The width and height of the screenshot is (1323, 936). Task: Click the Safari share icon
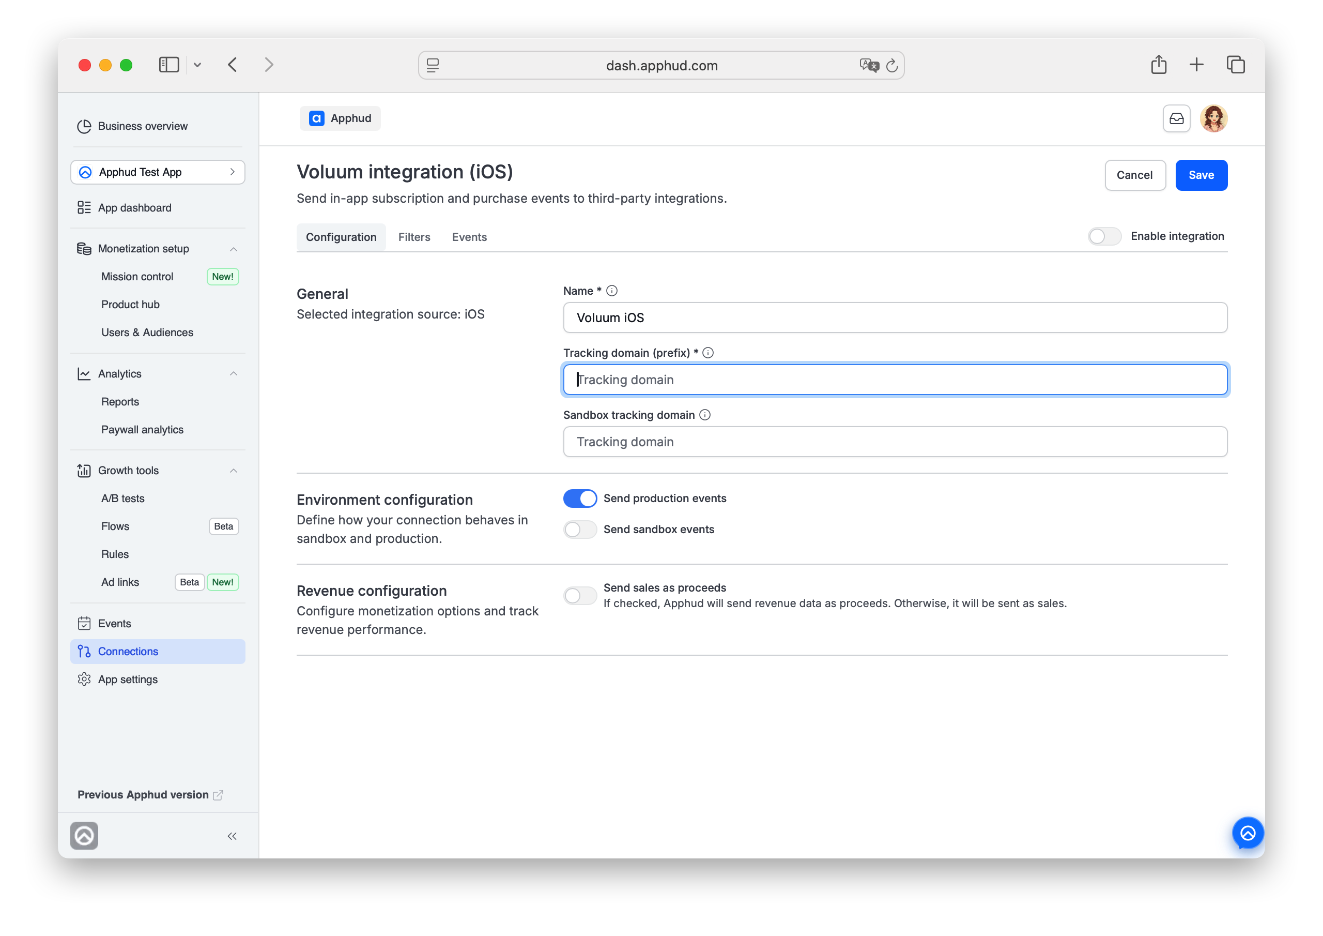pos(1158,64)
